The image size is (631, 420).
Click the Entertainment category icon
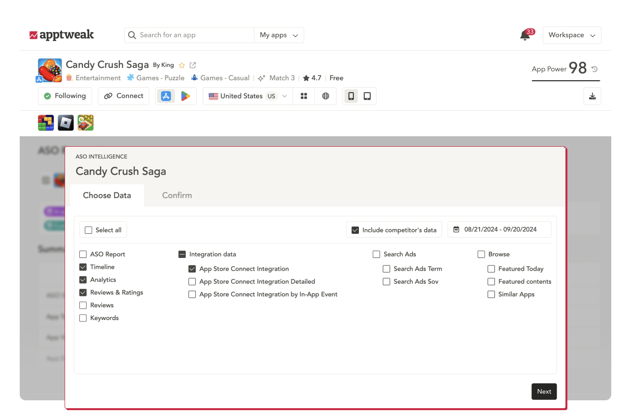point(69,78)
